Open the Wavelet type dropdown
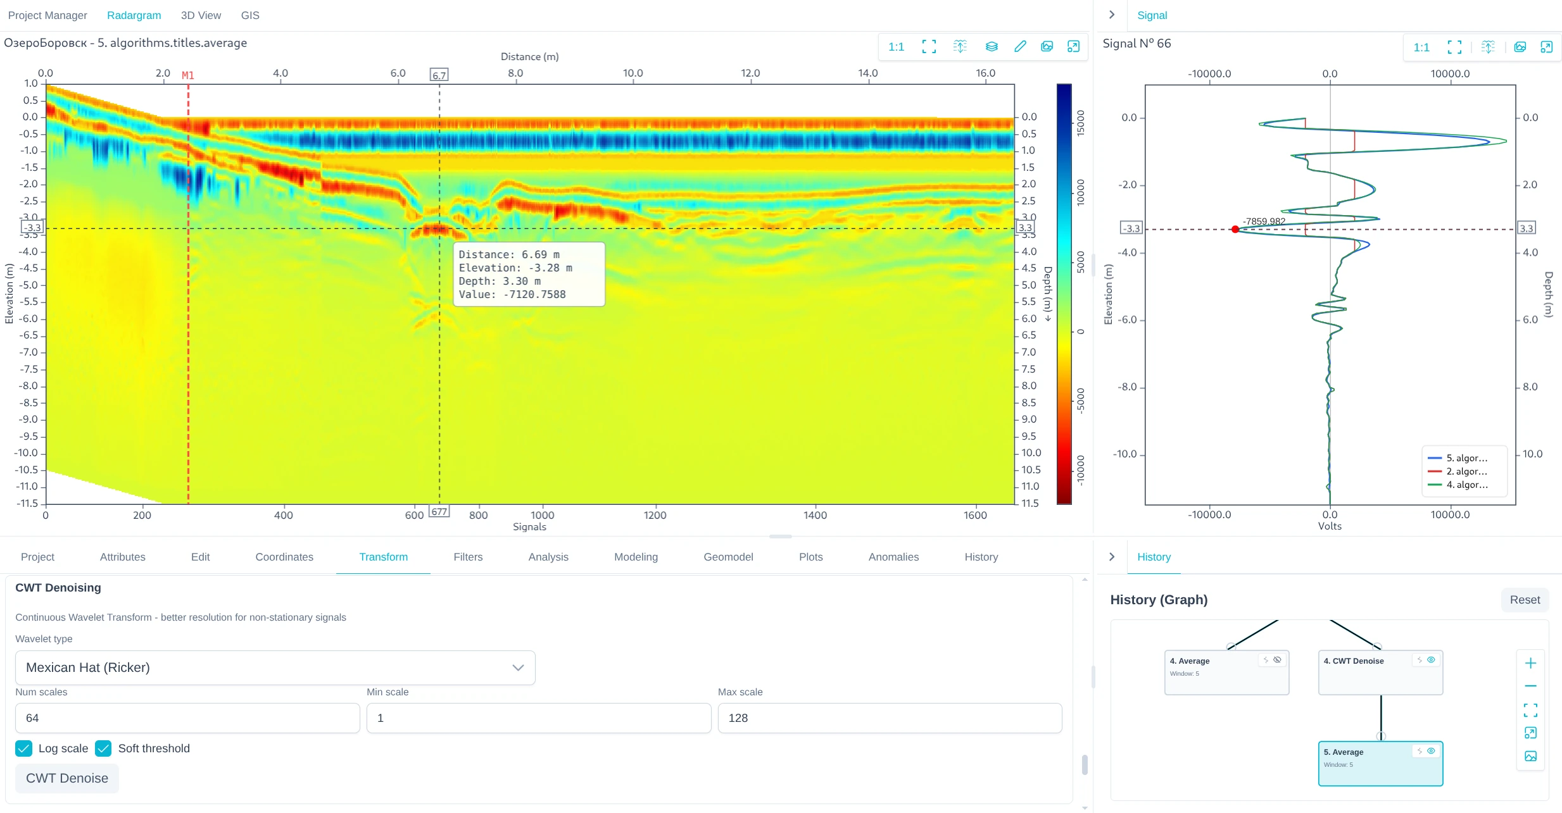The height and width of the screenshot is (813, 1562). tap(275, 667)
